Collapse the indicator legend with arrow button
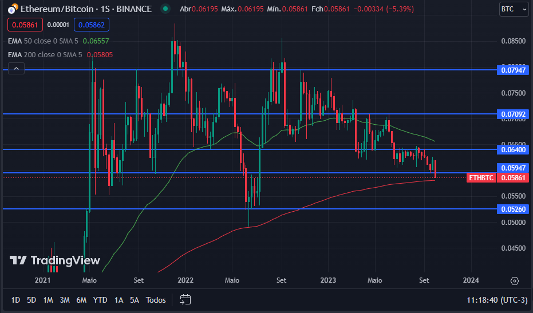533x313 pixels. [x=16, y=68]
